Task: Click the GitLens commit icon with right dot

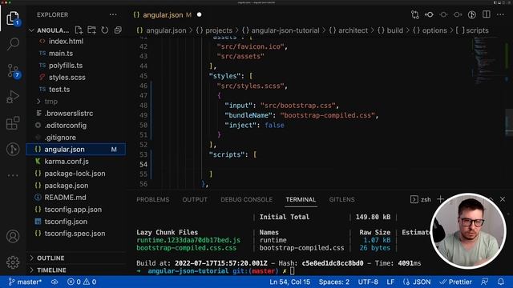Action: [x=458, y=14]
